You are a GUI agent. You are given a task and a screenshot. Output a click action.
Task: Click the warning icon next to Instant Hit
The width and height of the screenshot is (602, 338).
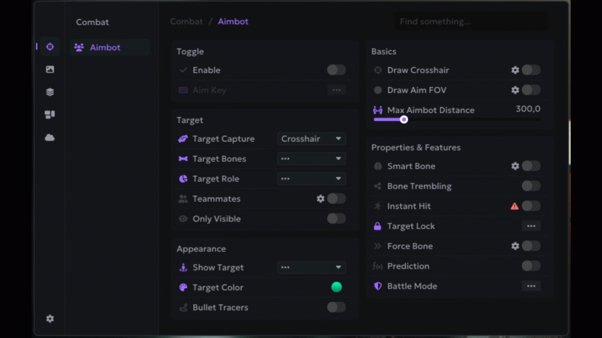tap(514, 206)
